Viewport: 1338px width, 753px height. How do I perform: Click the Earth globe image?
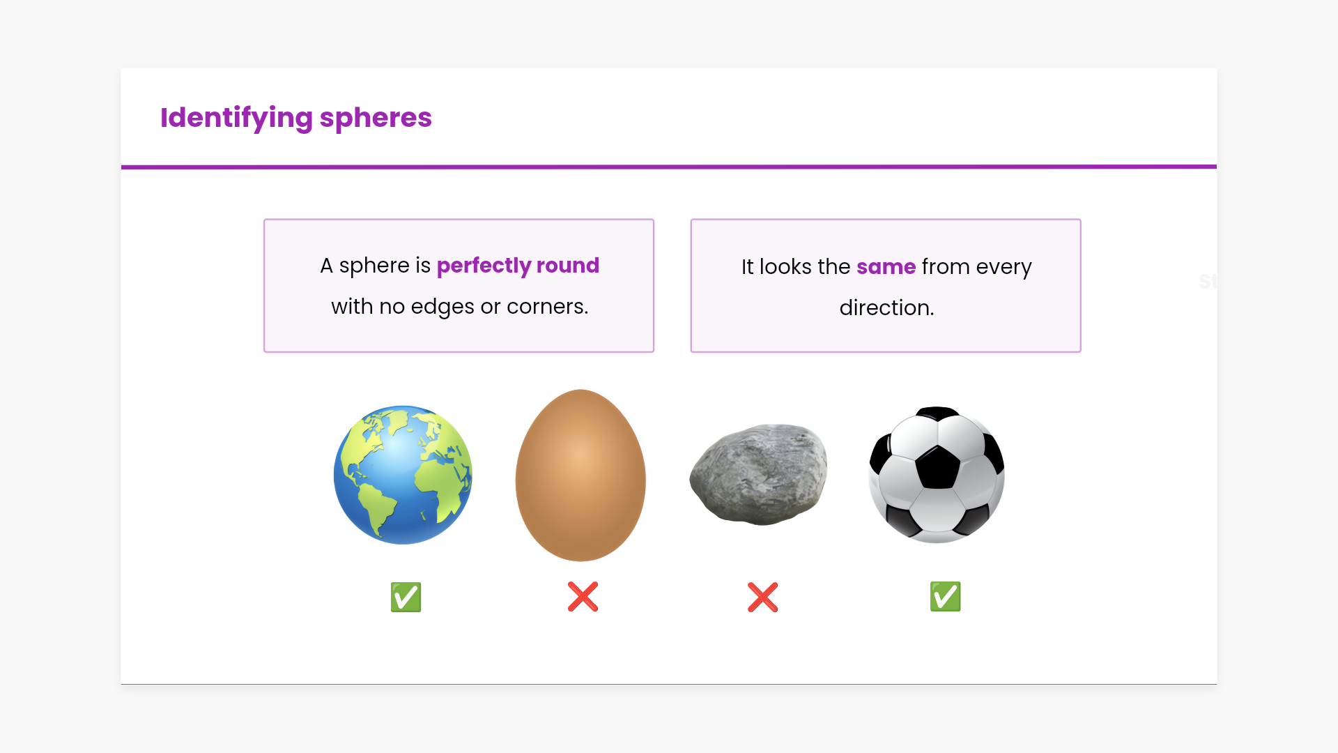click(403, 475)
